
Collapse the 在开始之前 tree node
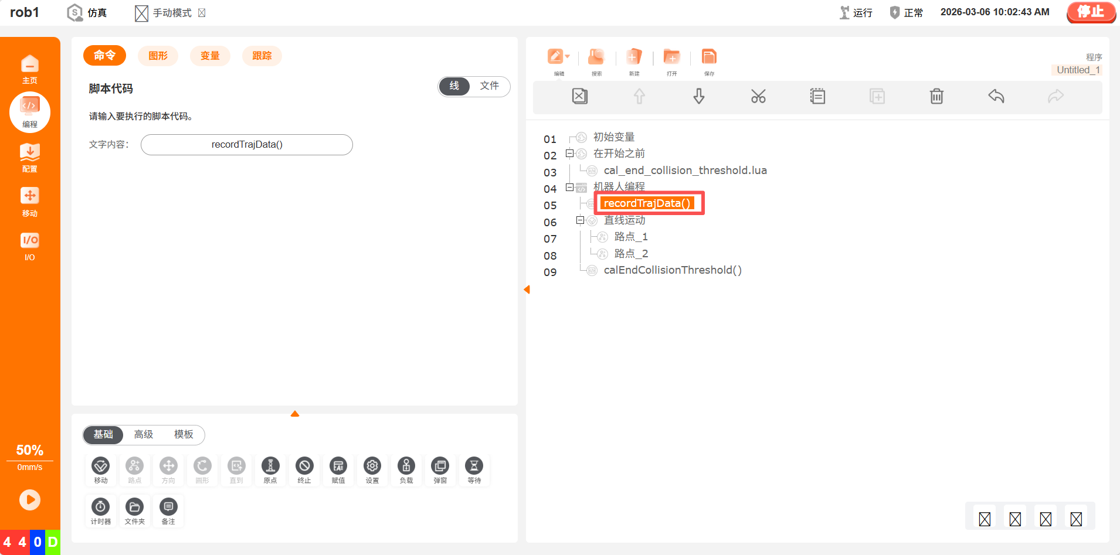[x=569, y=154]
